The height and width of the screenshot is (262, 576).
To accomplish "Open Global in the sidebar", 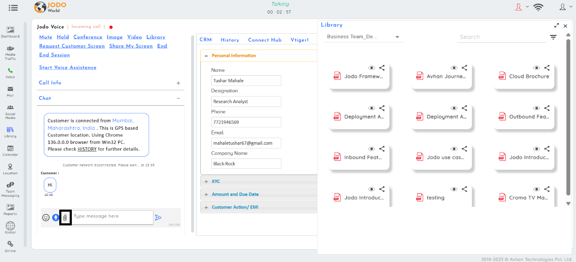I will [10, 227].
